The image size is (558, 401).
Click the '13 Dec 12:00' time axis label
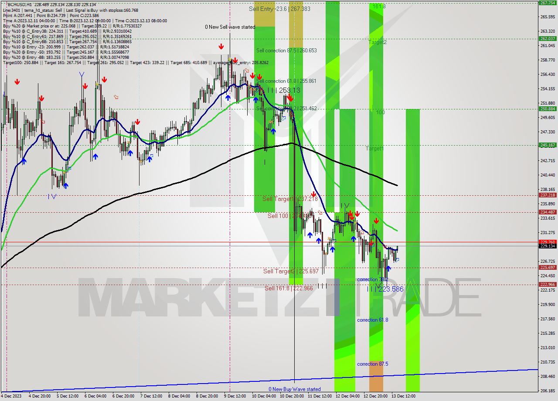click(x=403, y=397)
